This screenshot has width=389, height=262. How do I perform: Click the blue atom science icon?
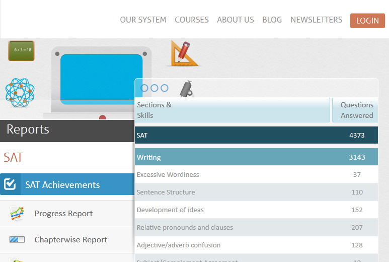tap(20, 92)
